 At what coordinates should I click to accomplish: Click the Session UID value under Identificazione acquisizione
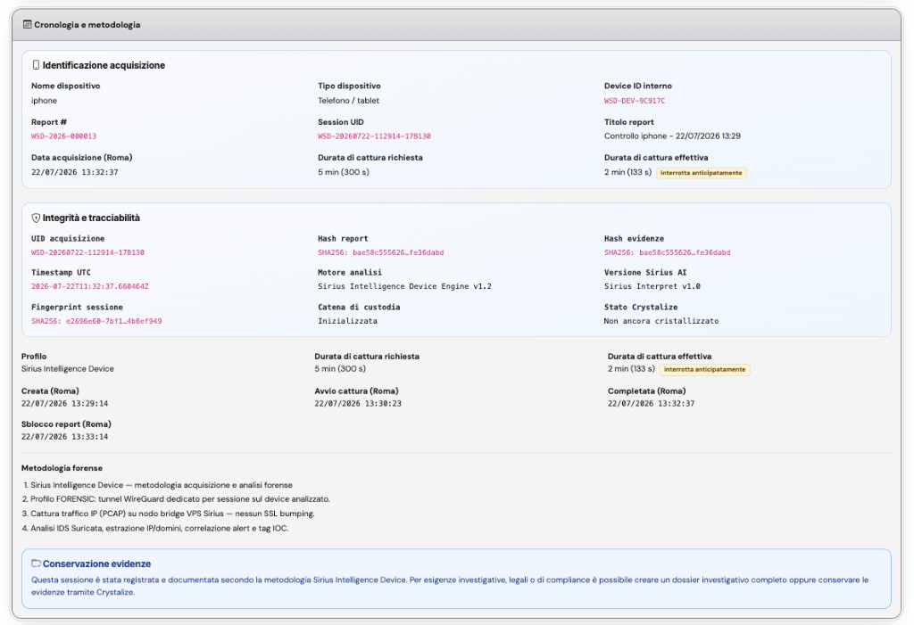(374, 136)
